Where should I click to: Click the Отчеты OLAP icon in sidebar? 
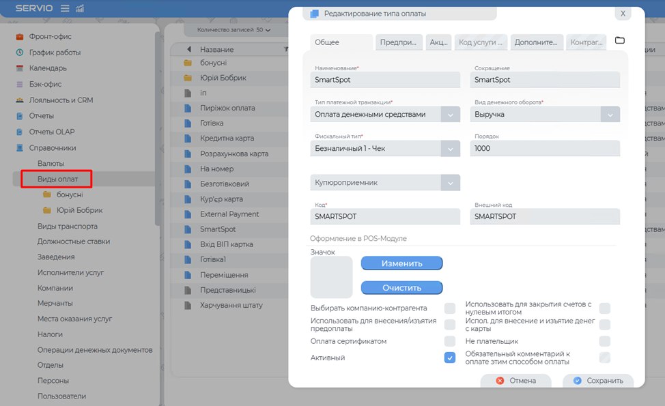(20, 132)
